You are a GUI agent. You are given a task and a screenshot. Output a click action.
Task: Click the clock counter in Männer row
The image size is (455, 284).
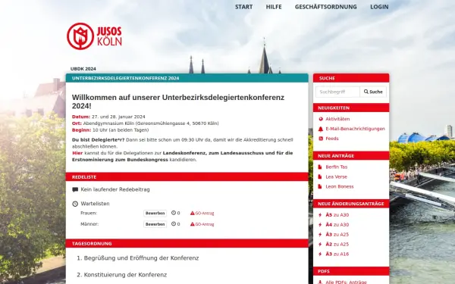pos(176,224)
